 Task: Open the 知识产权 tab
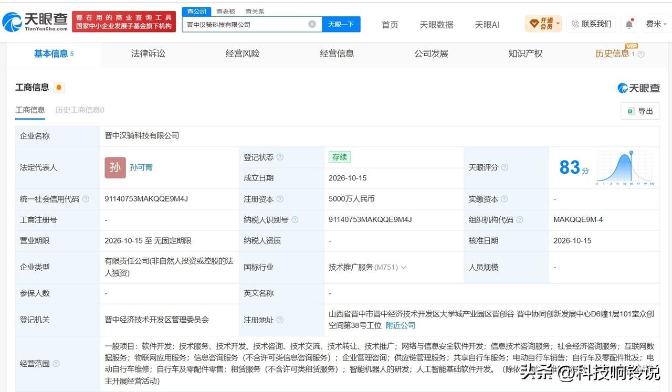point(526,54)
